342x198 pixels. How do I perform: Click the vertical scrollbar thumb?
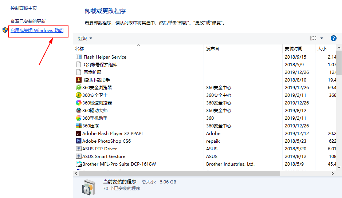pyautogui.click(x=339, y=63)
